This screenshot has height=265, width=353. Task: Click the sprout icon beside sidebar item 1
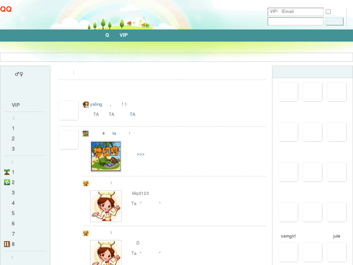7,172
